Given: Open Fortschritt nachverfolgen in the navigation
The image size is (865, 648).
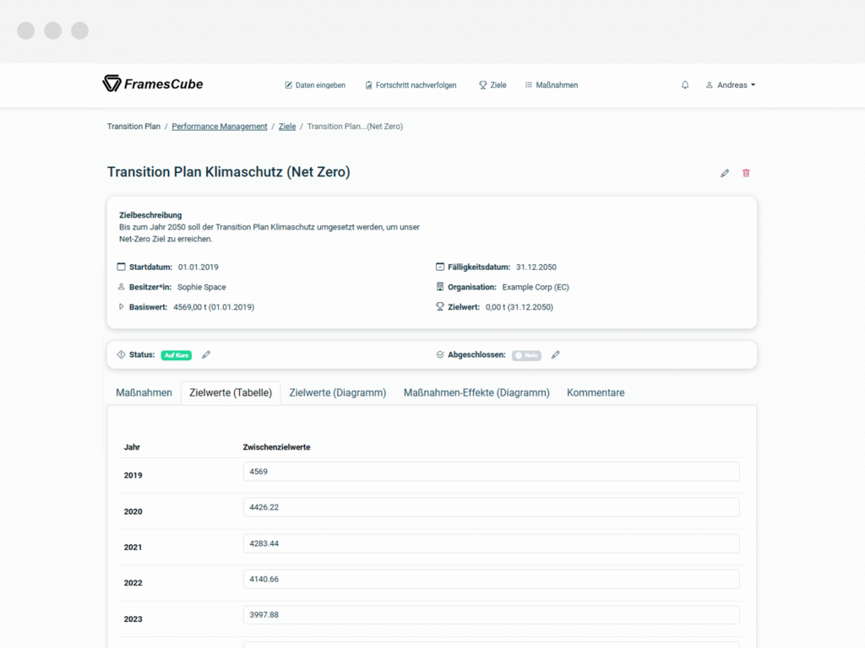Looking at the screenshot, I should 411,85.
